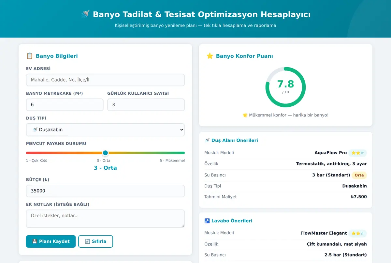Screen dimensions: 391x263
Task: Click the '3 - Orta' current value text
Action: pos(105,168)
